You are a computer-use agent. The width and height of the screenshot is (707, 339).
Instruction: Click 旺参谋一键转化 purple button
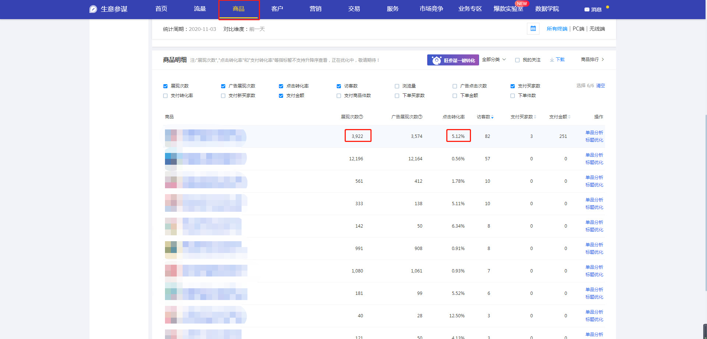[x=453, y=60]
